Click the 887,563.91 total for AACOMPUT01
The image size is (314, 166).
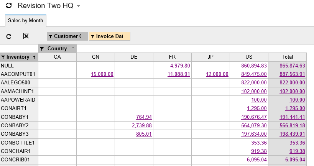click(292, 74)
